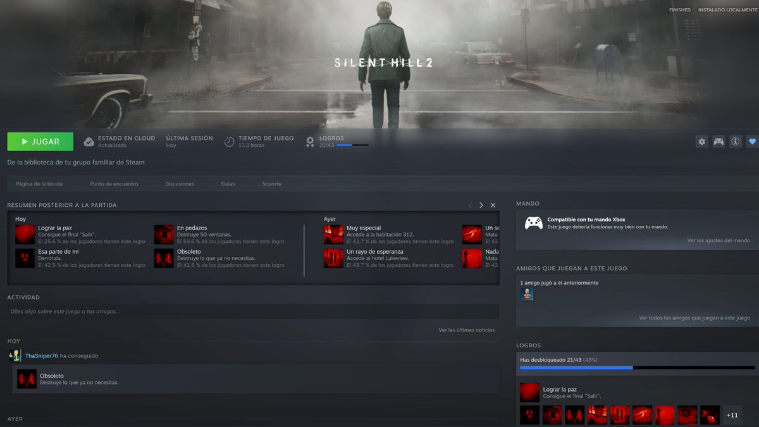The height and width of the screenshot is (427, 759).
Task: Click the Un rayo de esperanza achievement icon
Action: pos(333,258)
